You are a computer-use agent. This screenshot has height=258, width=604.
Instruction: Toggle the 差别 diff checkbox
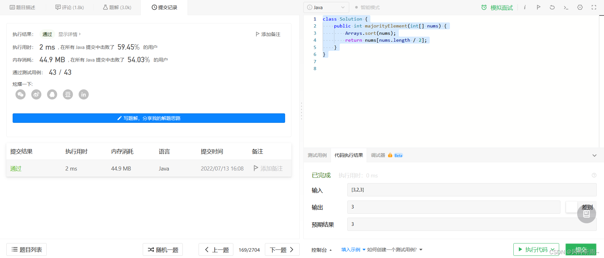pos(571,207)
